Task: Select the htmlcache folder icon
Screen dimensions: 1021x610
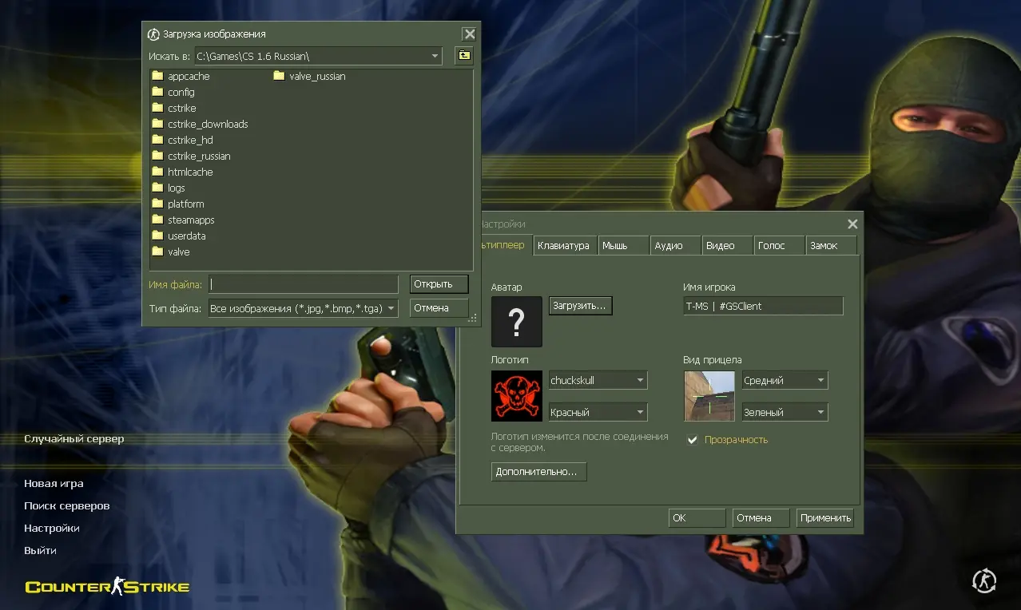Action: coord(157,172)
